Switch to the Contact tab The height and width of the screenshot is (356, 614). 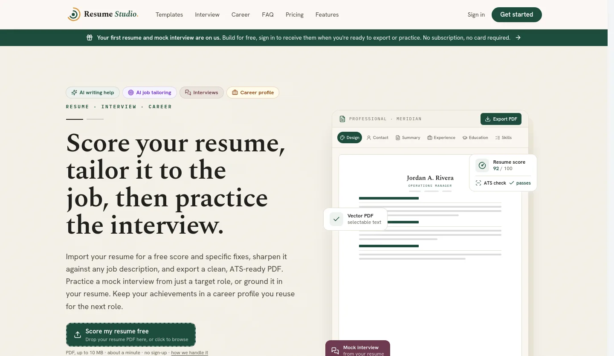click(377, 138)
